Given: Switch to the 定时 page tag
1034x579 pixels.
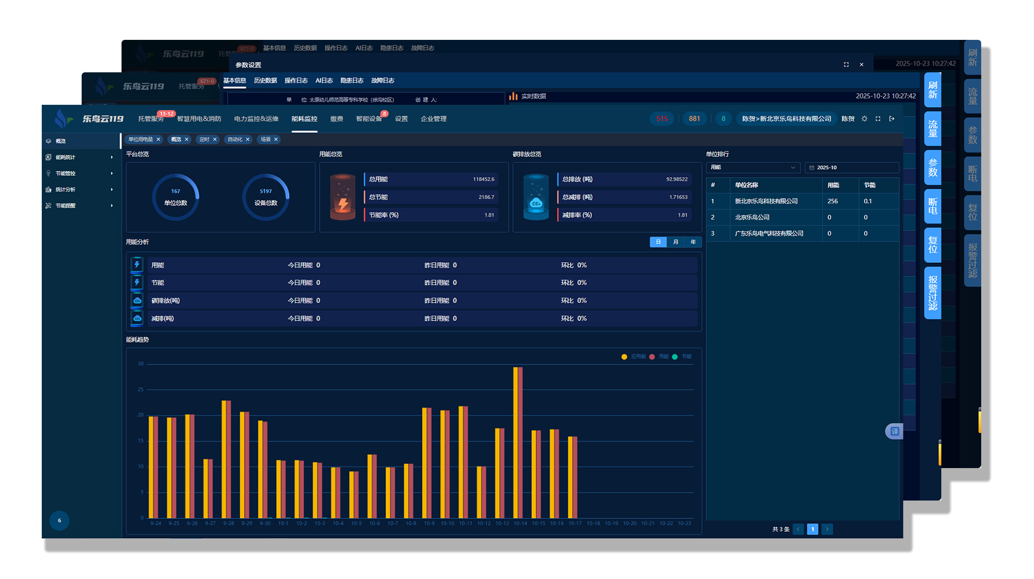Looking at the screenshot, I should [x=204, y=140].
